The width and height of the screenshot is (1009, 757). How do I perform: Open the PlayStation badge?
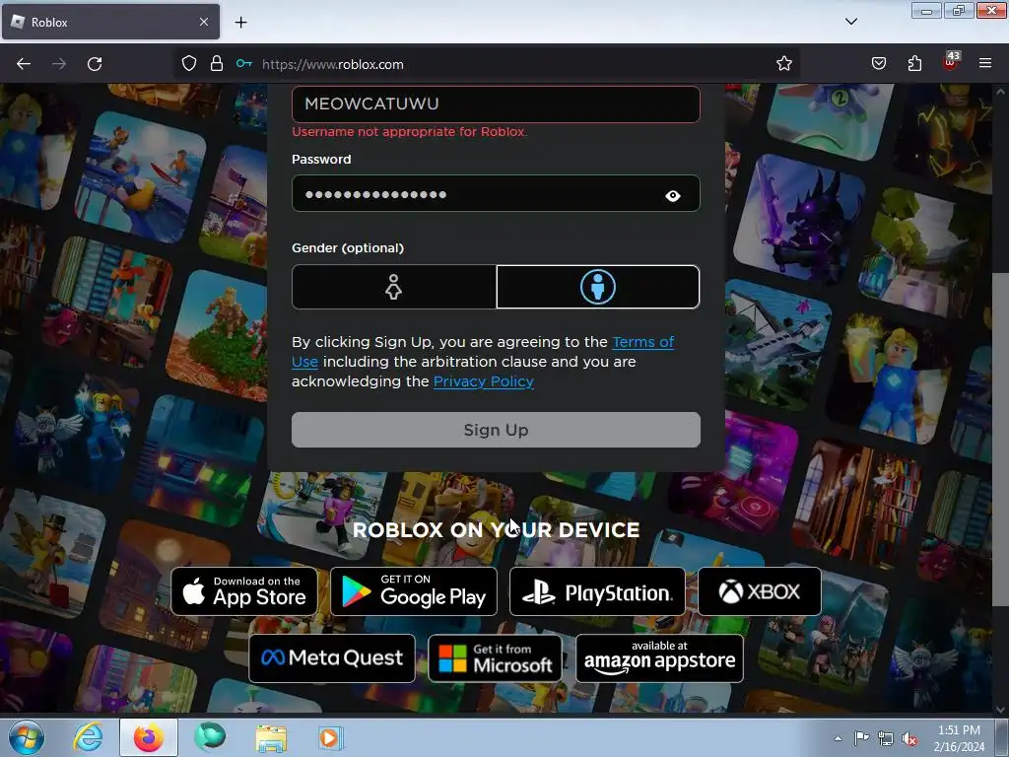pos(597,591)
